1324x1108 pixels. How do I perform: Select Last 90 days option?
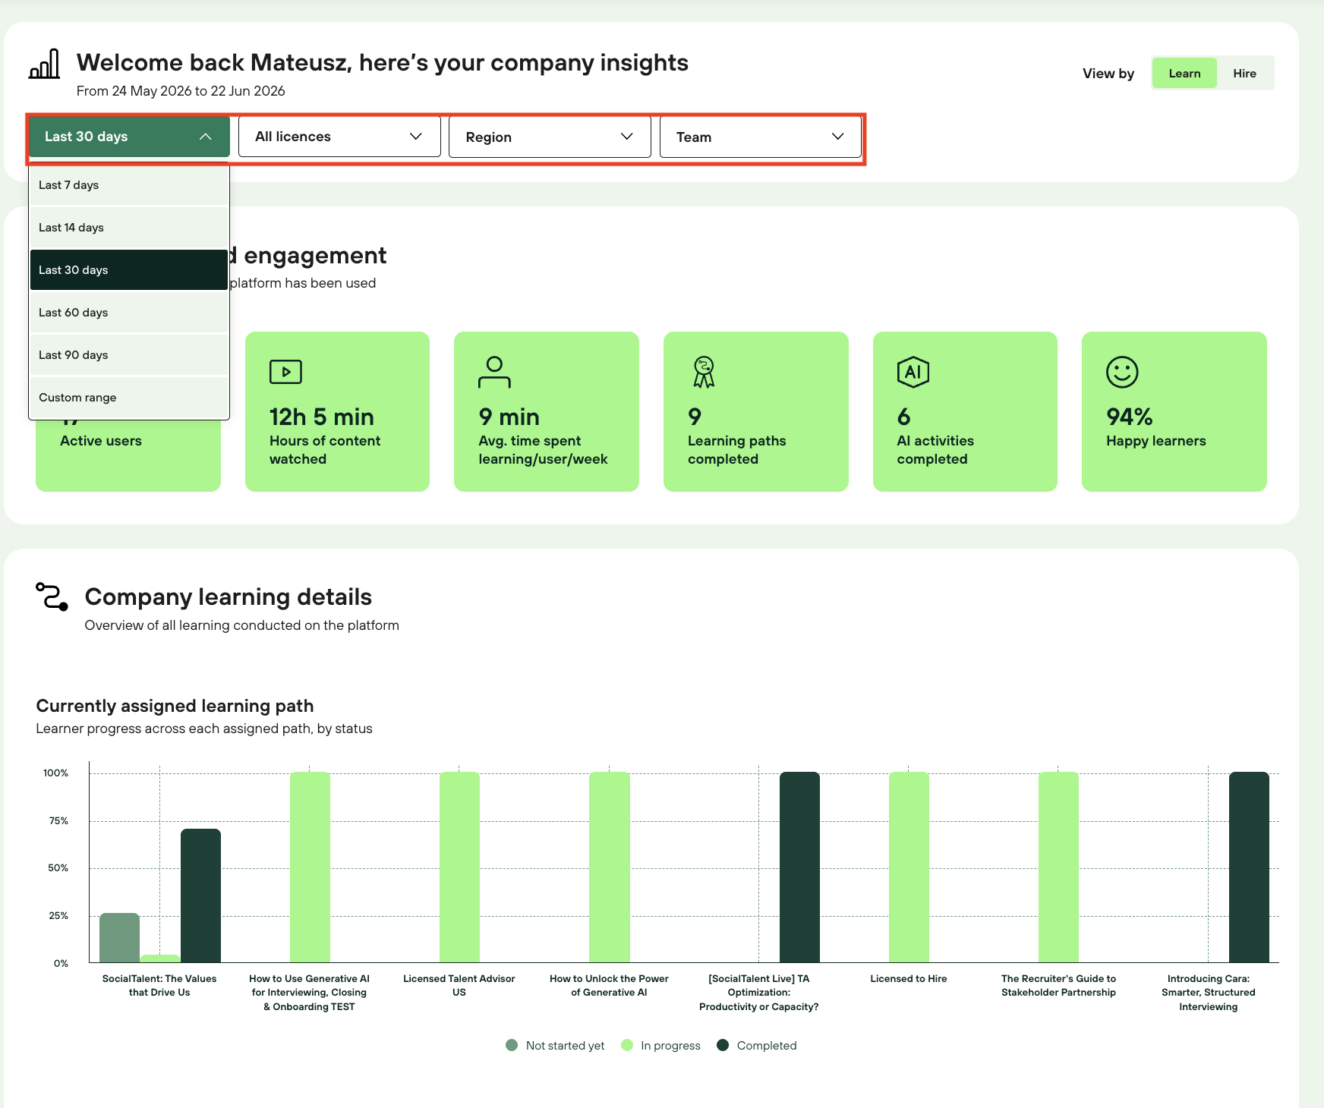click(129, 355)
